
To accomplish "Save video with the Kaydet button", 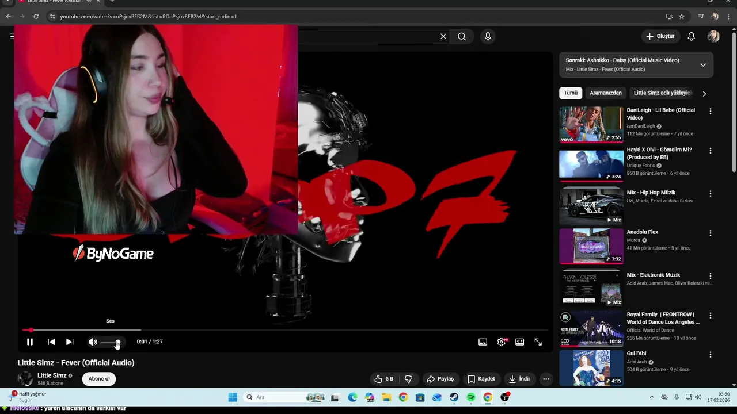I will (481, 379).
